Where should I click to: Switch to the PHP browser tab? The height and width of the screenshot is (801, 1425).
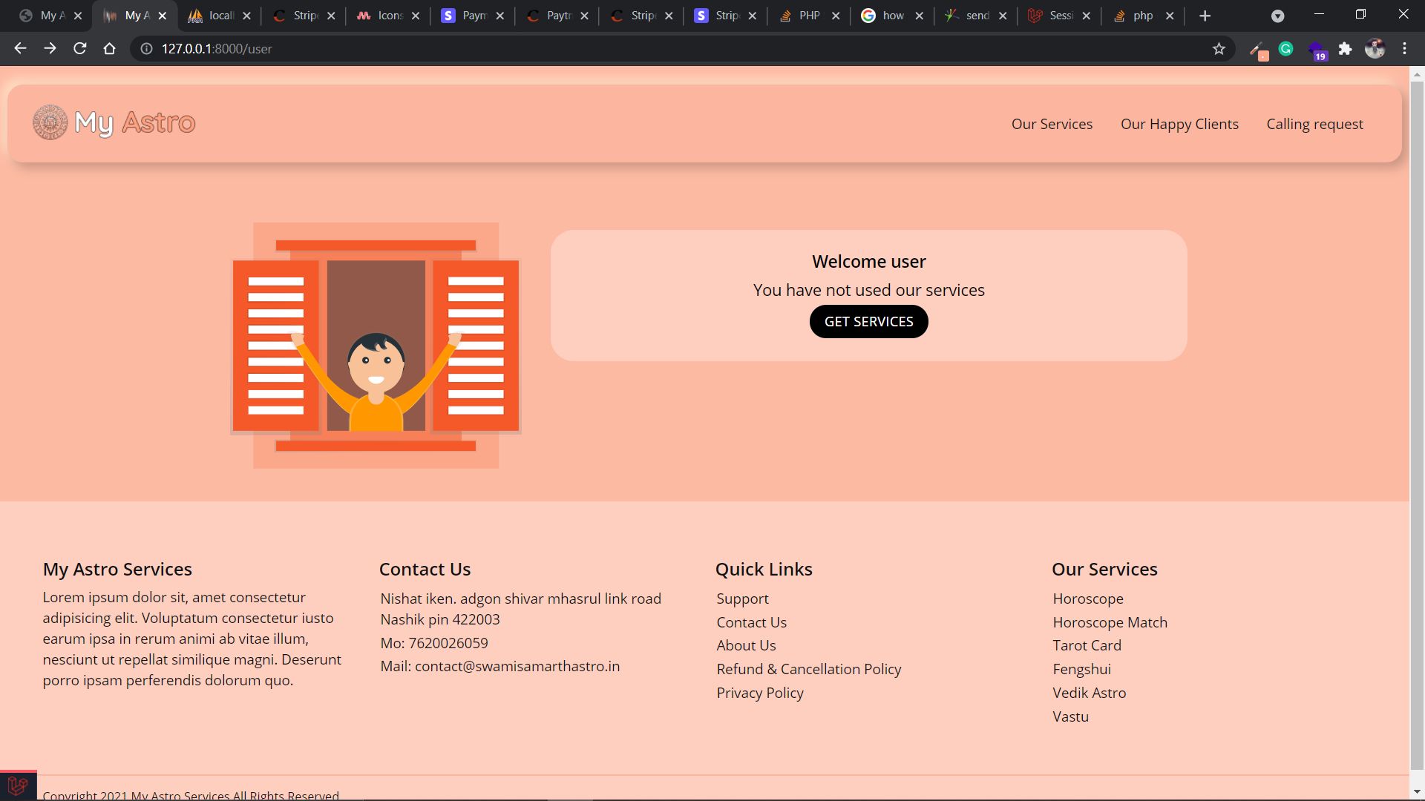point(807,16)
